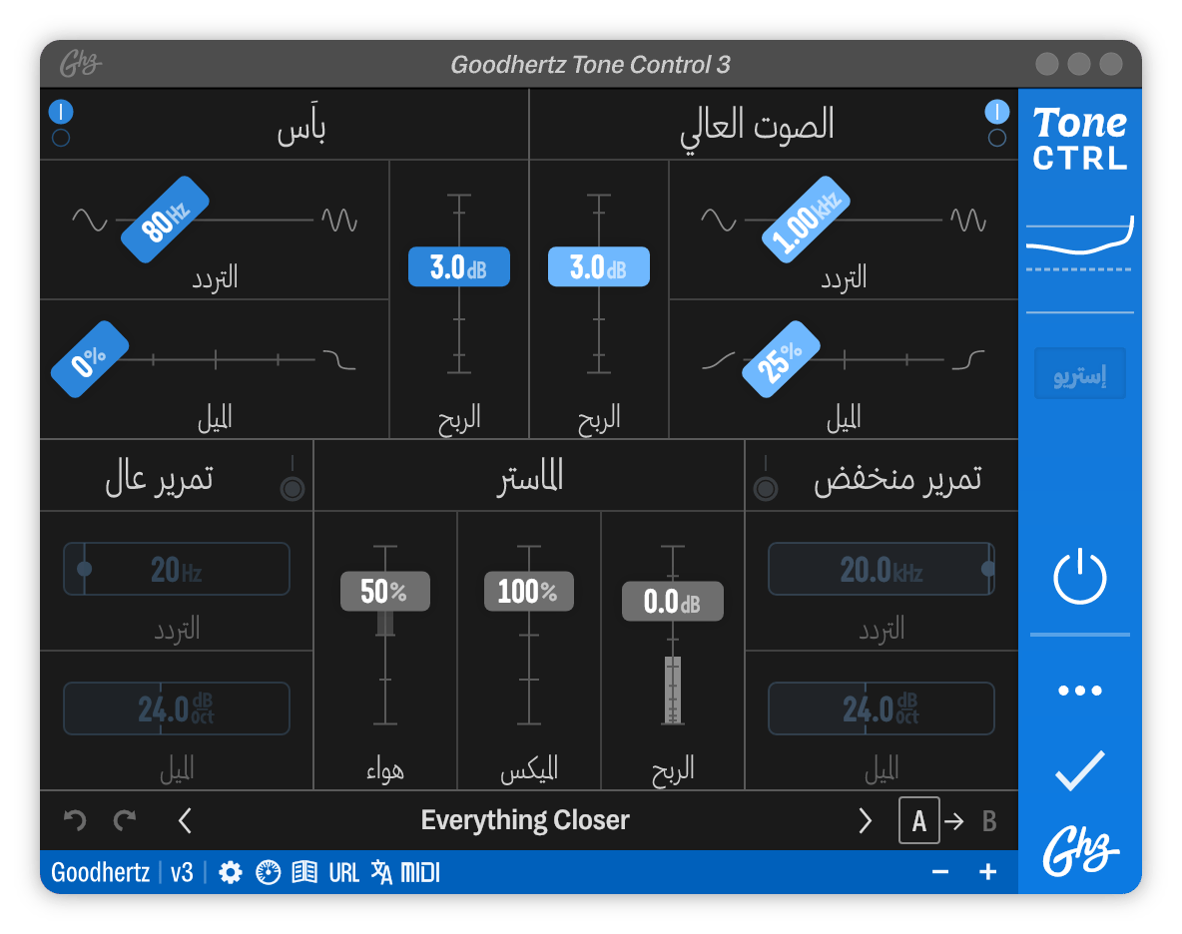Screen dimensions: 1182x934
Task: Open the URL sharing option
Action: click(x=343, y=871)
